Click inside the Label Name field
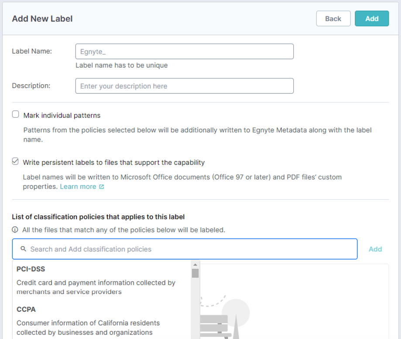401x339 pixels. point(184,51)
